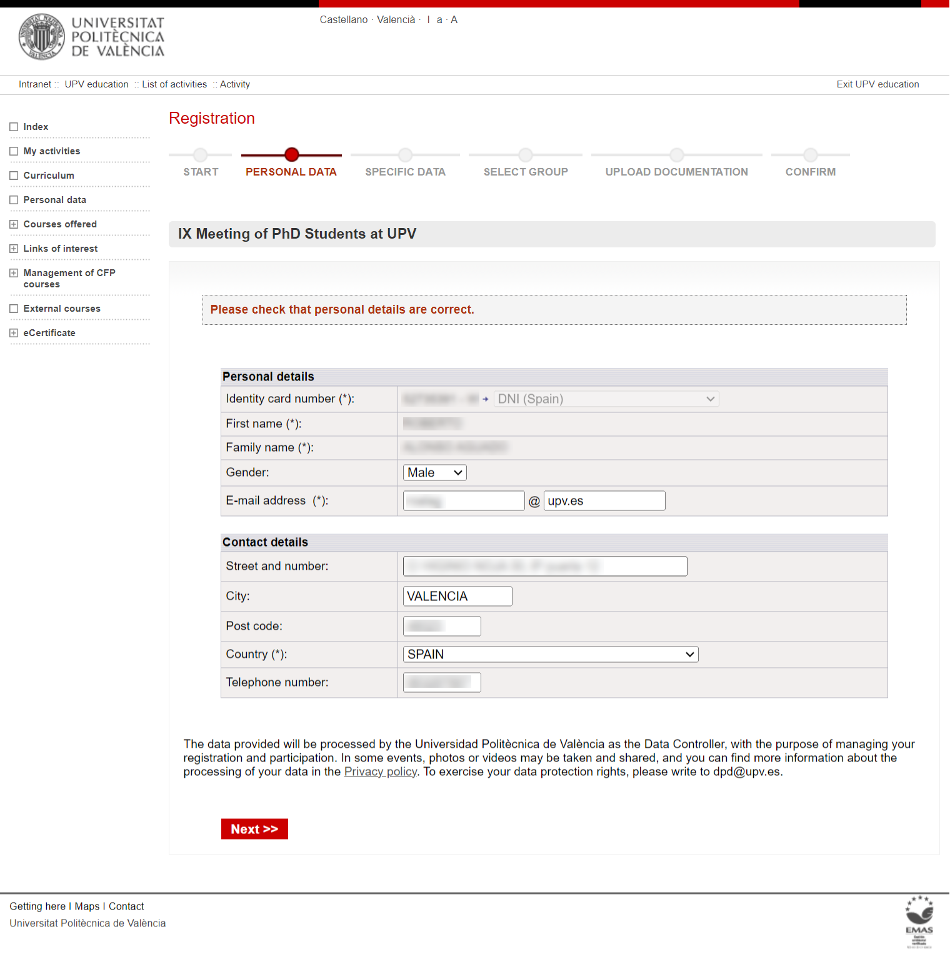950x967 pixels.
Task: Click the Universitat Politècnica de València logo
Action: click(91, 37)
